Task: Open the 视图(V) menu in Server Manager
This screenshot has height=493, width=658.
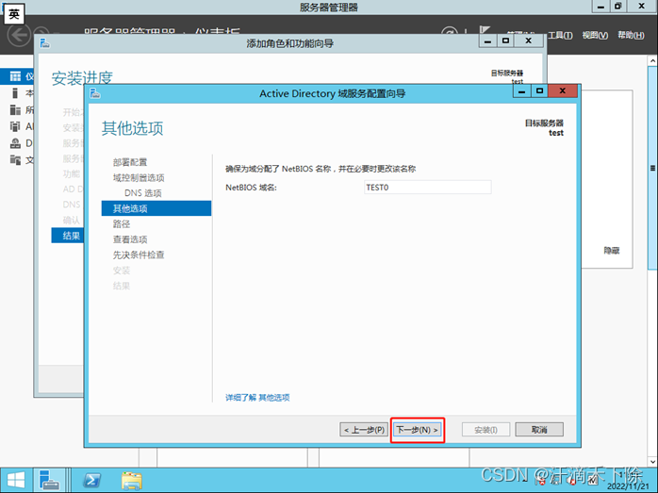Action: (x=595, y=35)
